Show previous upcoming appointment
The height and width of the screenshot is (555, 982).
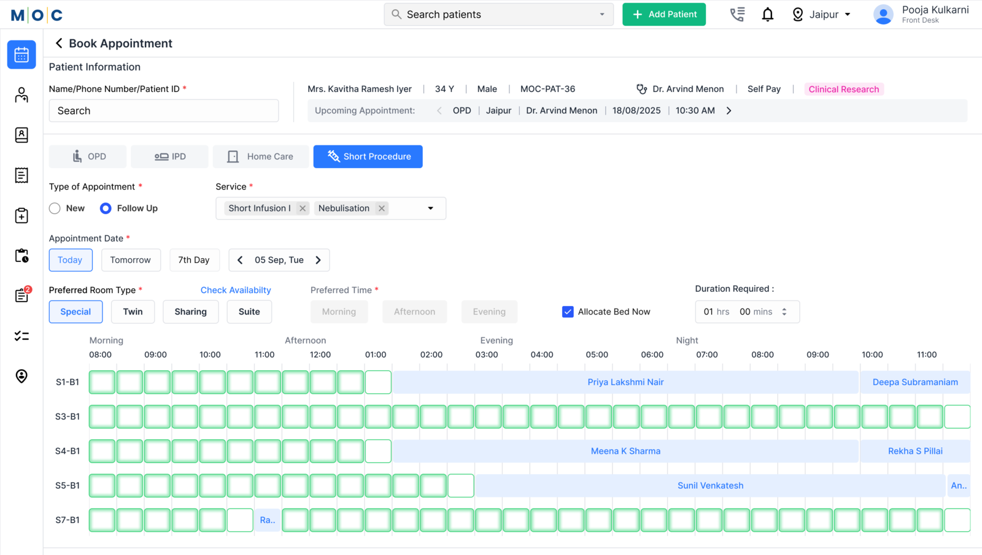[439, 111]
